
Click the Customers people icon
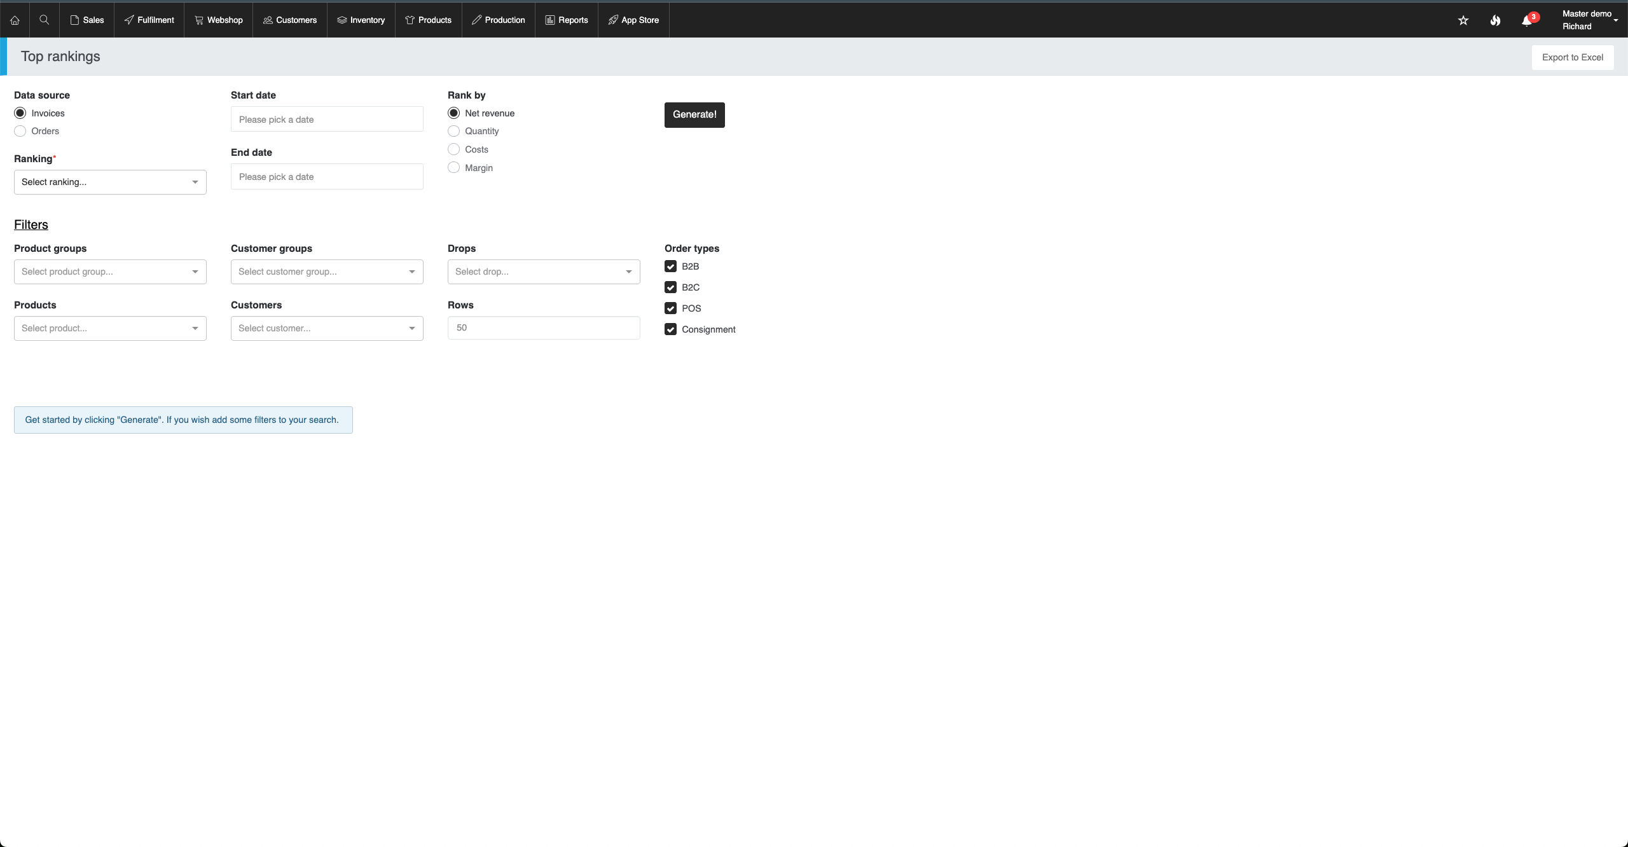tap(268, 20)
